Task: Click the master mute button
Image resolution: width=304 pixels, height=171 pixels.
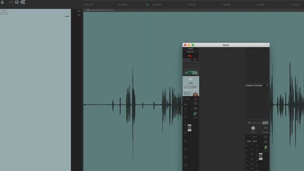Action: (x=266, y=137)
